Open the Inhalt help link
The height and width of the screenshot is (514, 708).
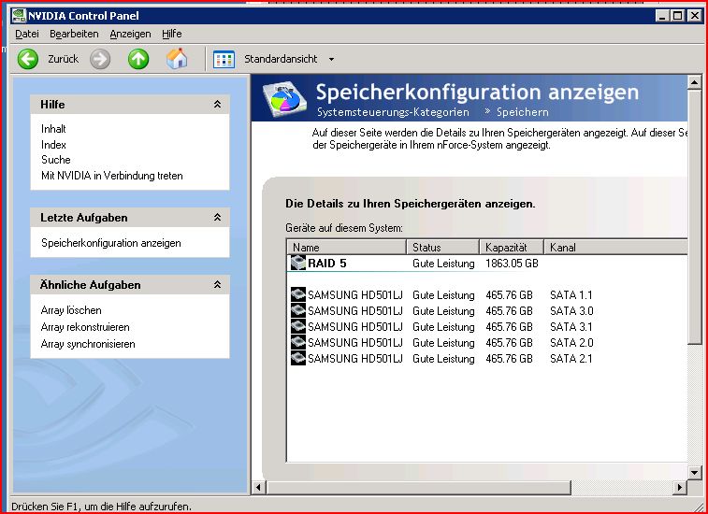pos(53,129)
